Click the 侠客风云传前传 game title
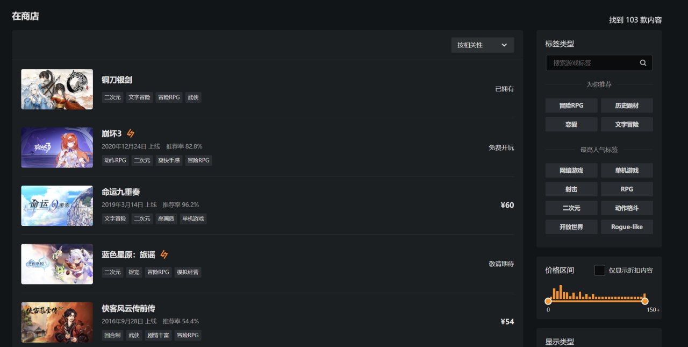 coord(128,308)
